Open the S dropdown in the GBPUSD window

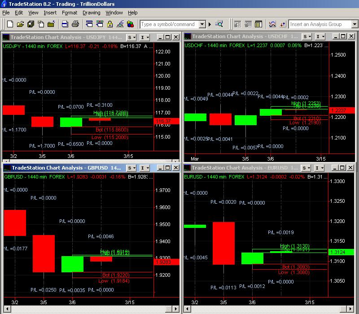132,168
